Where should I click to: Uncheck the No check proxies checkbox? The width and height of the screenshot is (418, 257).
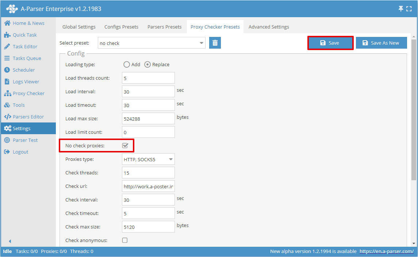pyautogui.click(x=126, y=145)
